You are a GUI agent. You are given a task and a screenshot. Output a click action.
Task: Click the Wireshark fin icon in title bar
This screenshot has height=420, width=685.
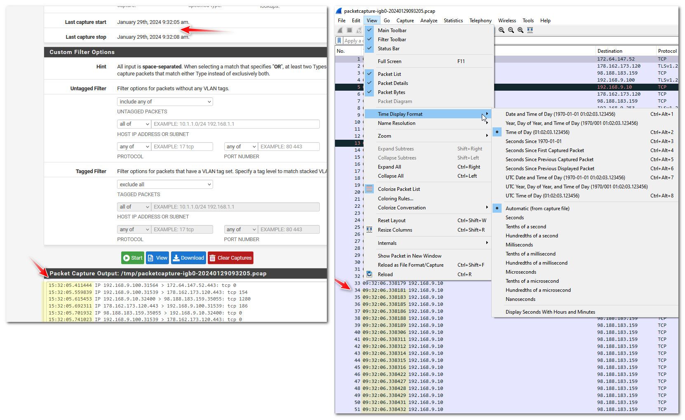tap(339, 11)
